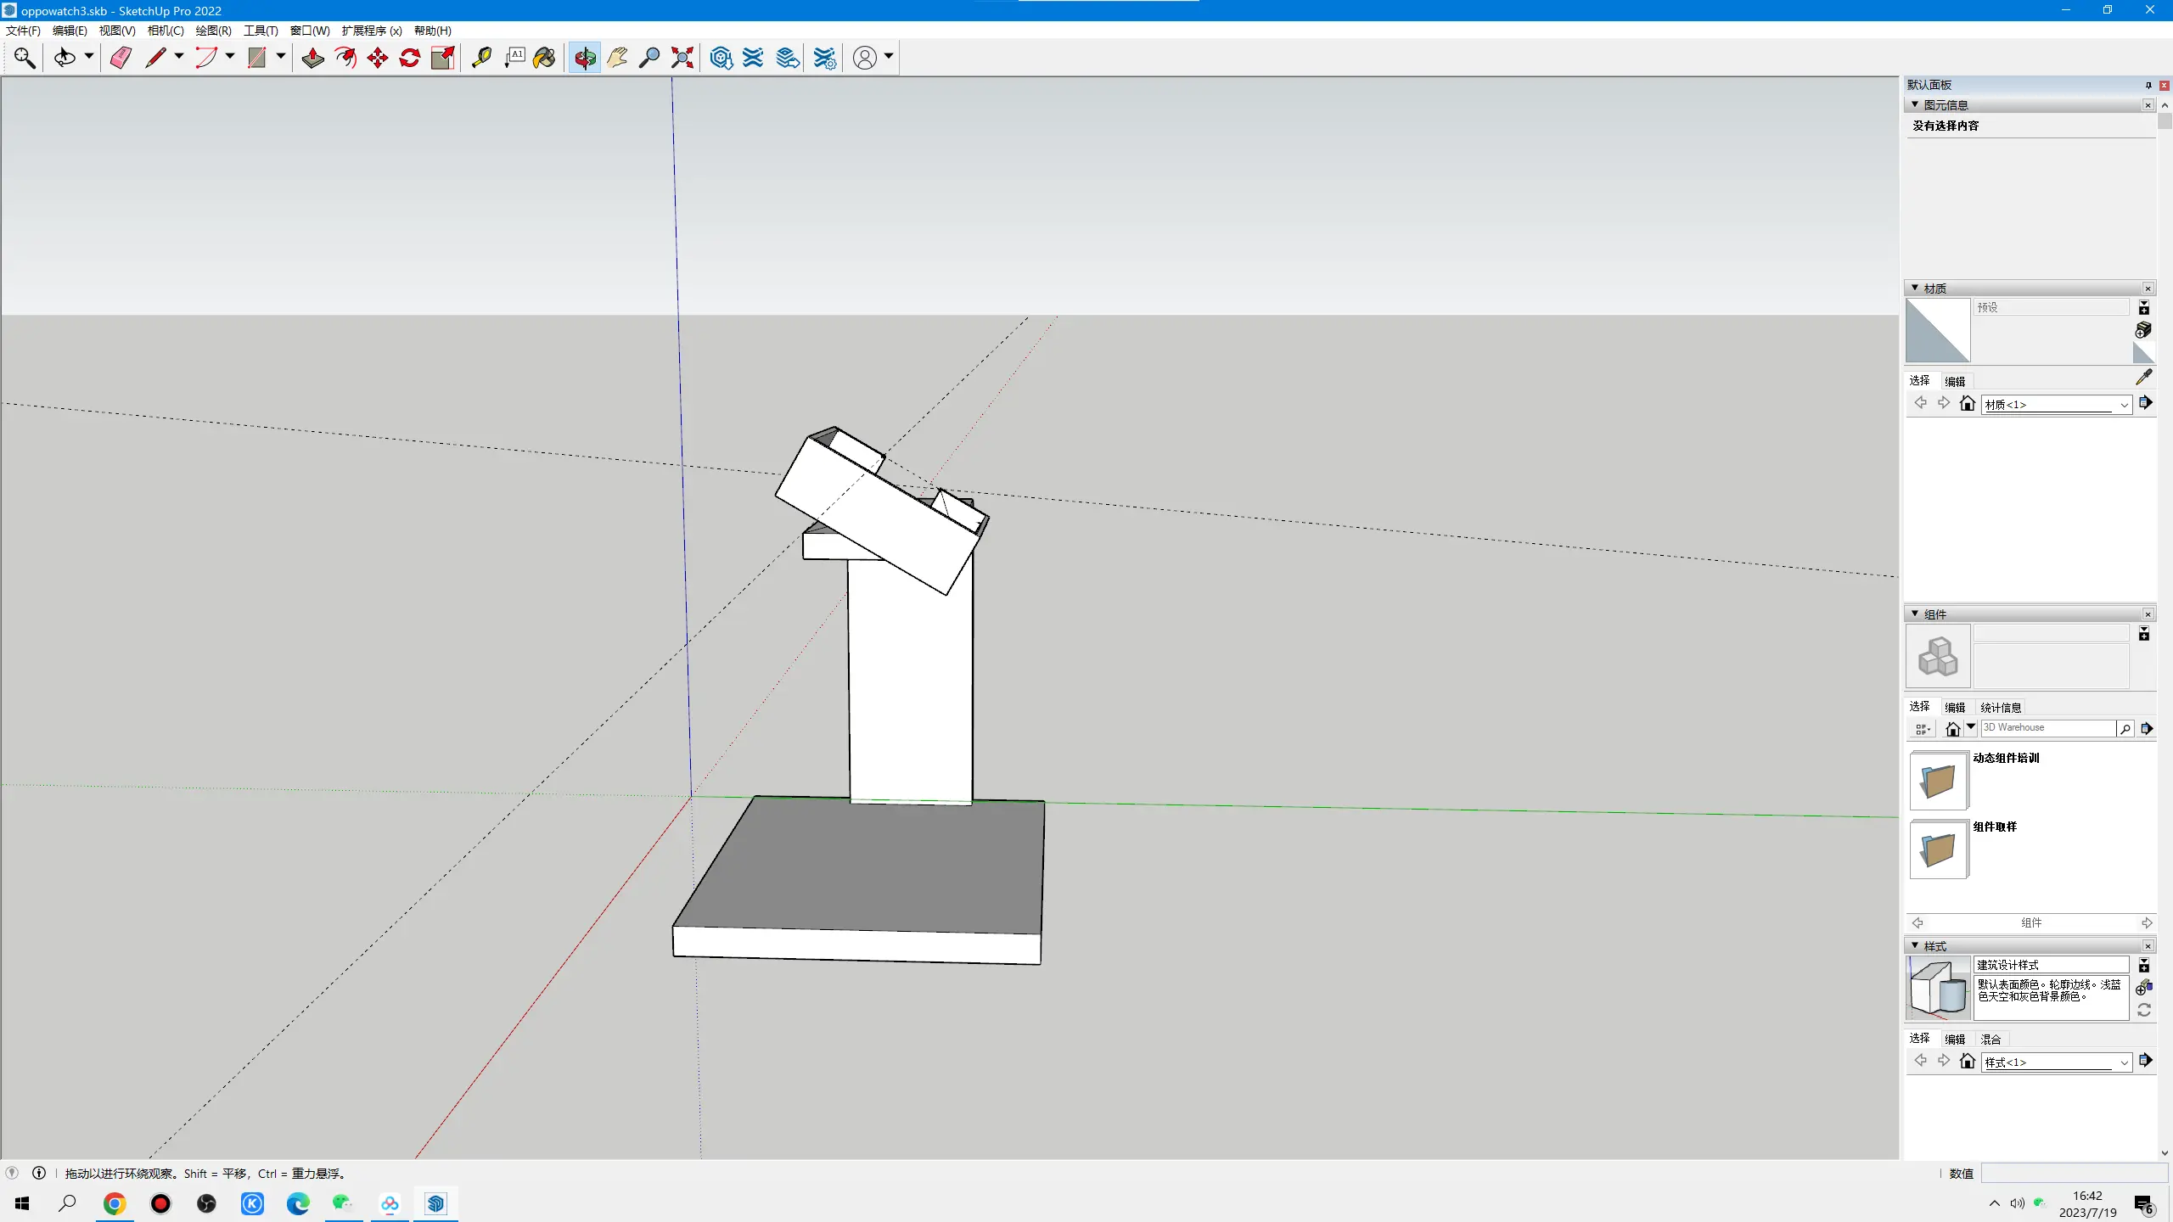Image resolution: width=2173 pixels, height=1222 pixels.
Task: Open the 相机(C) menu
Action: (165, 31)
